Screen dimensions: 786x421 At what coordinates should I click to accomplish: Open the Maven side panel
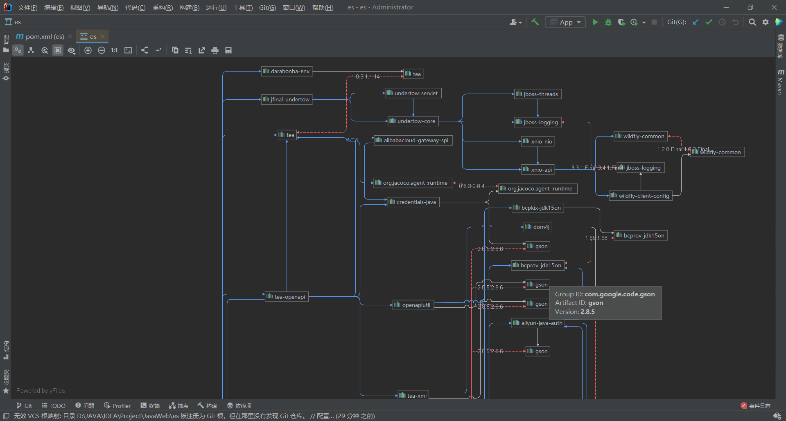pos(780,82)
